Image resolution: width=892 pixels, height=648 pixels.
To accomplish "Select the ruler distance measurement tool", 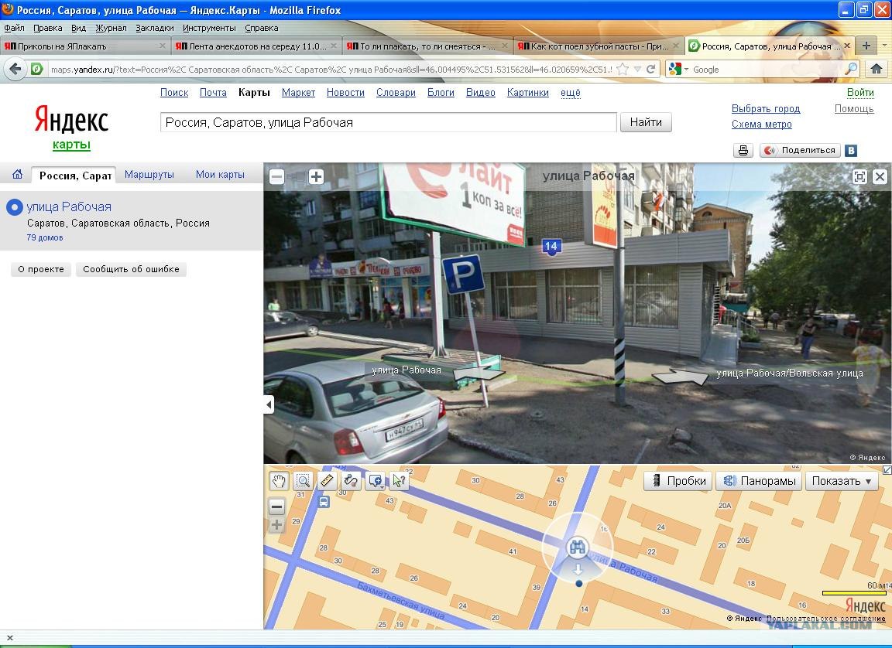I will (326, 481).
